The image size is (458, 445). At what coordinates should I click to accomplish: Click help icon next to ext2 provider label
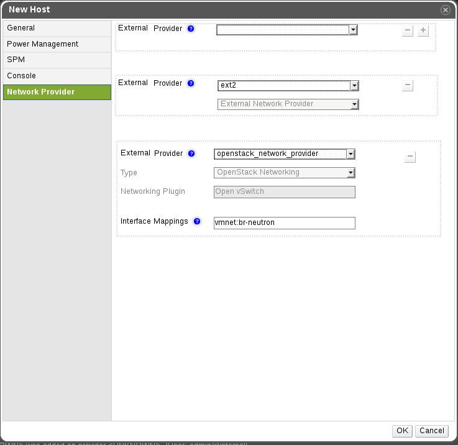(191, 83)
